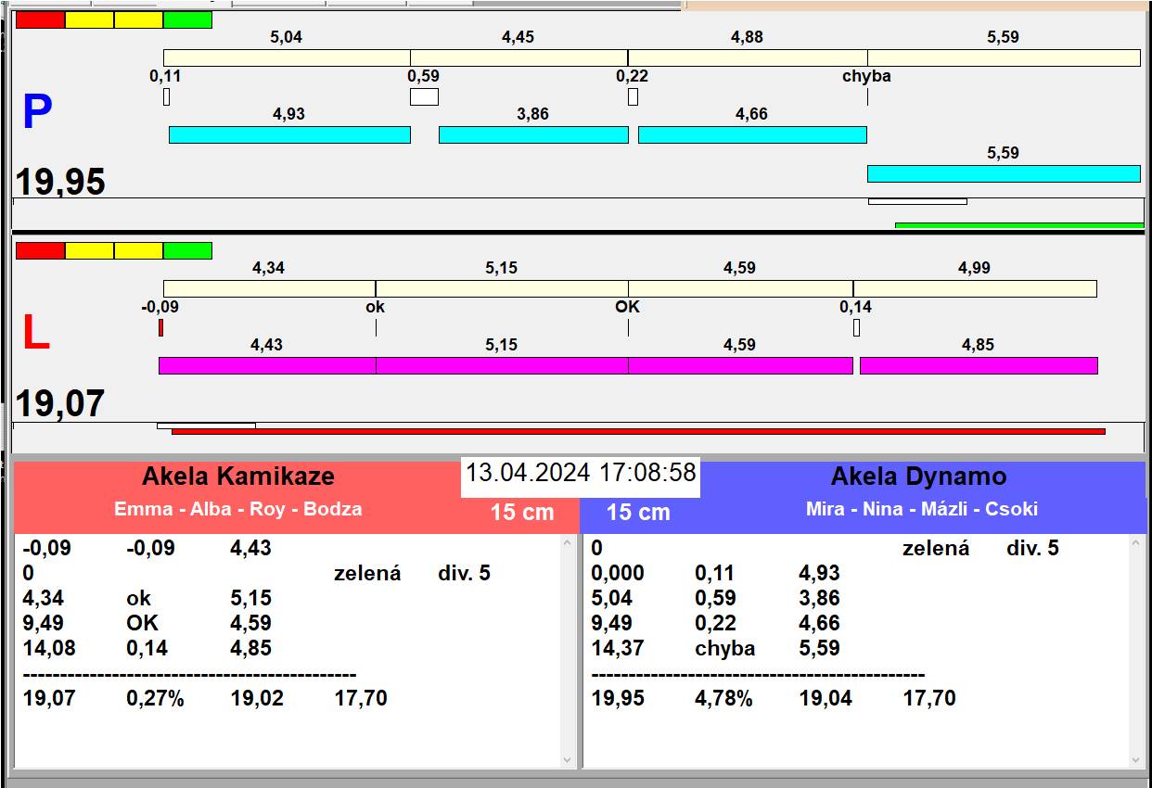Click the white pass marker under 0,59

coord(425,96)
